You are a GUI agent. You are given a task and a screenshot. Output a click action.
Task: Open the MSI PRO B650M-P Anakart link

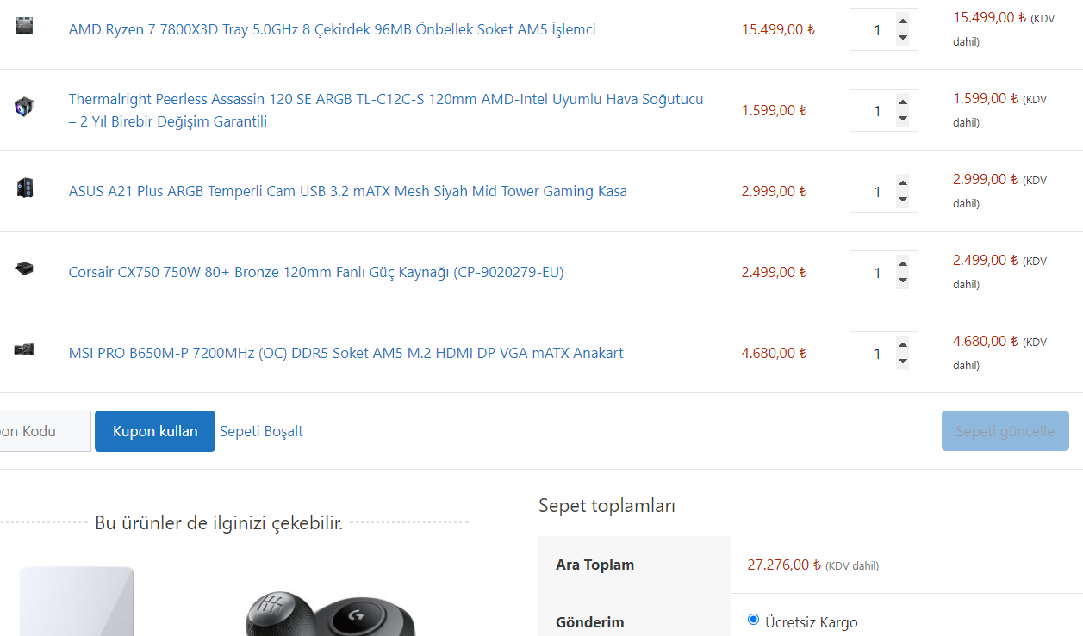pos(345,353)
